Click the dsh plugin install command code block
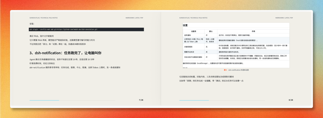 (x=86, y=29)
